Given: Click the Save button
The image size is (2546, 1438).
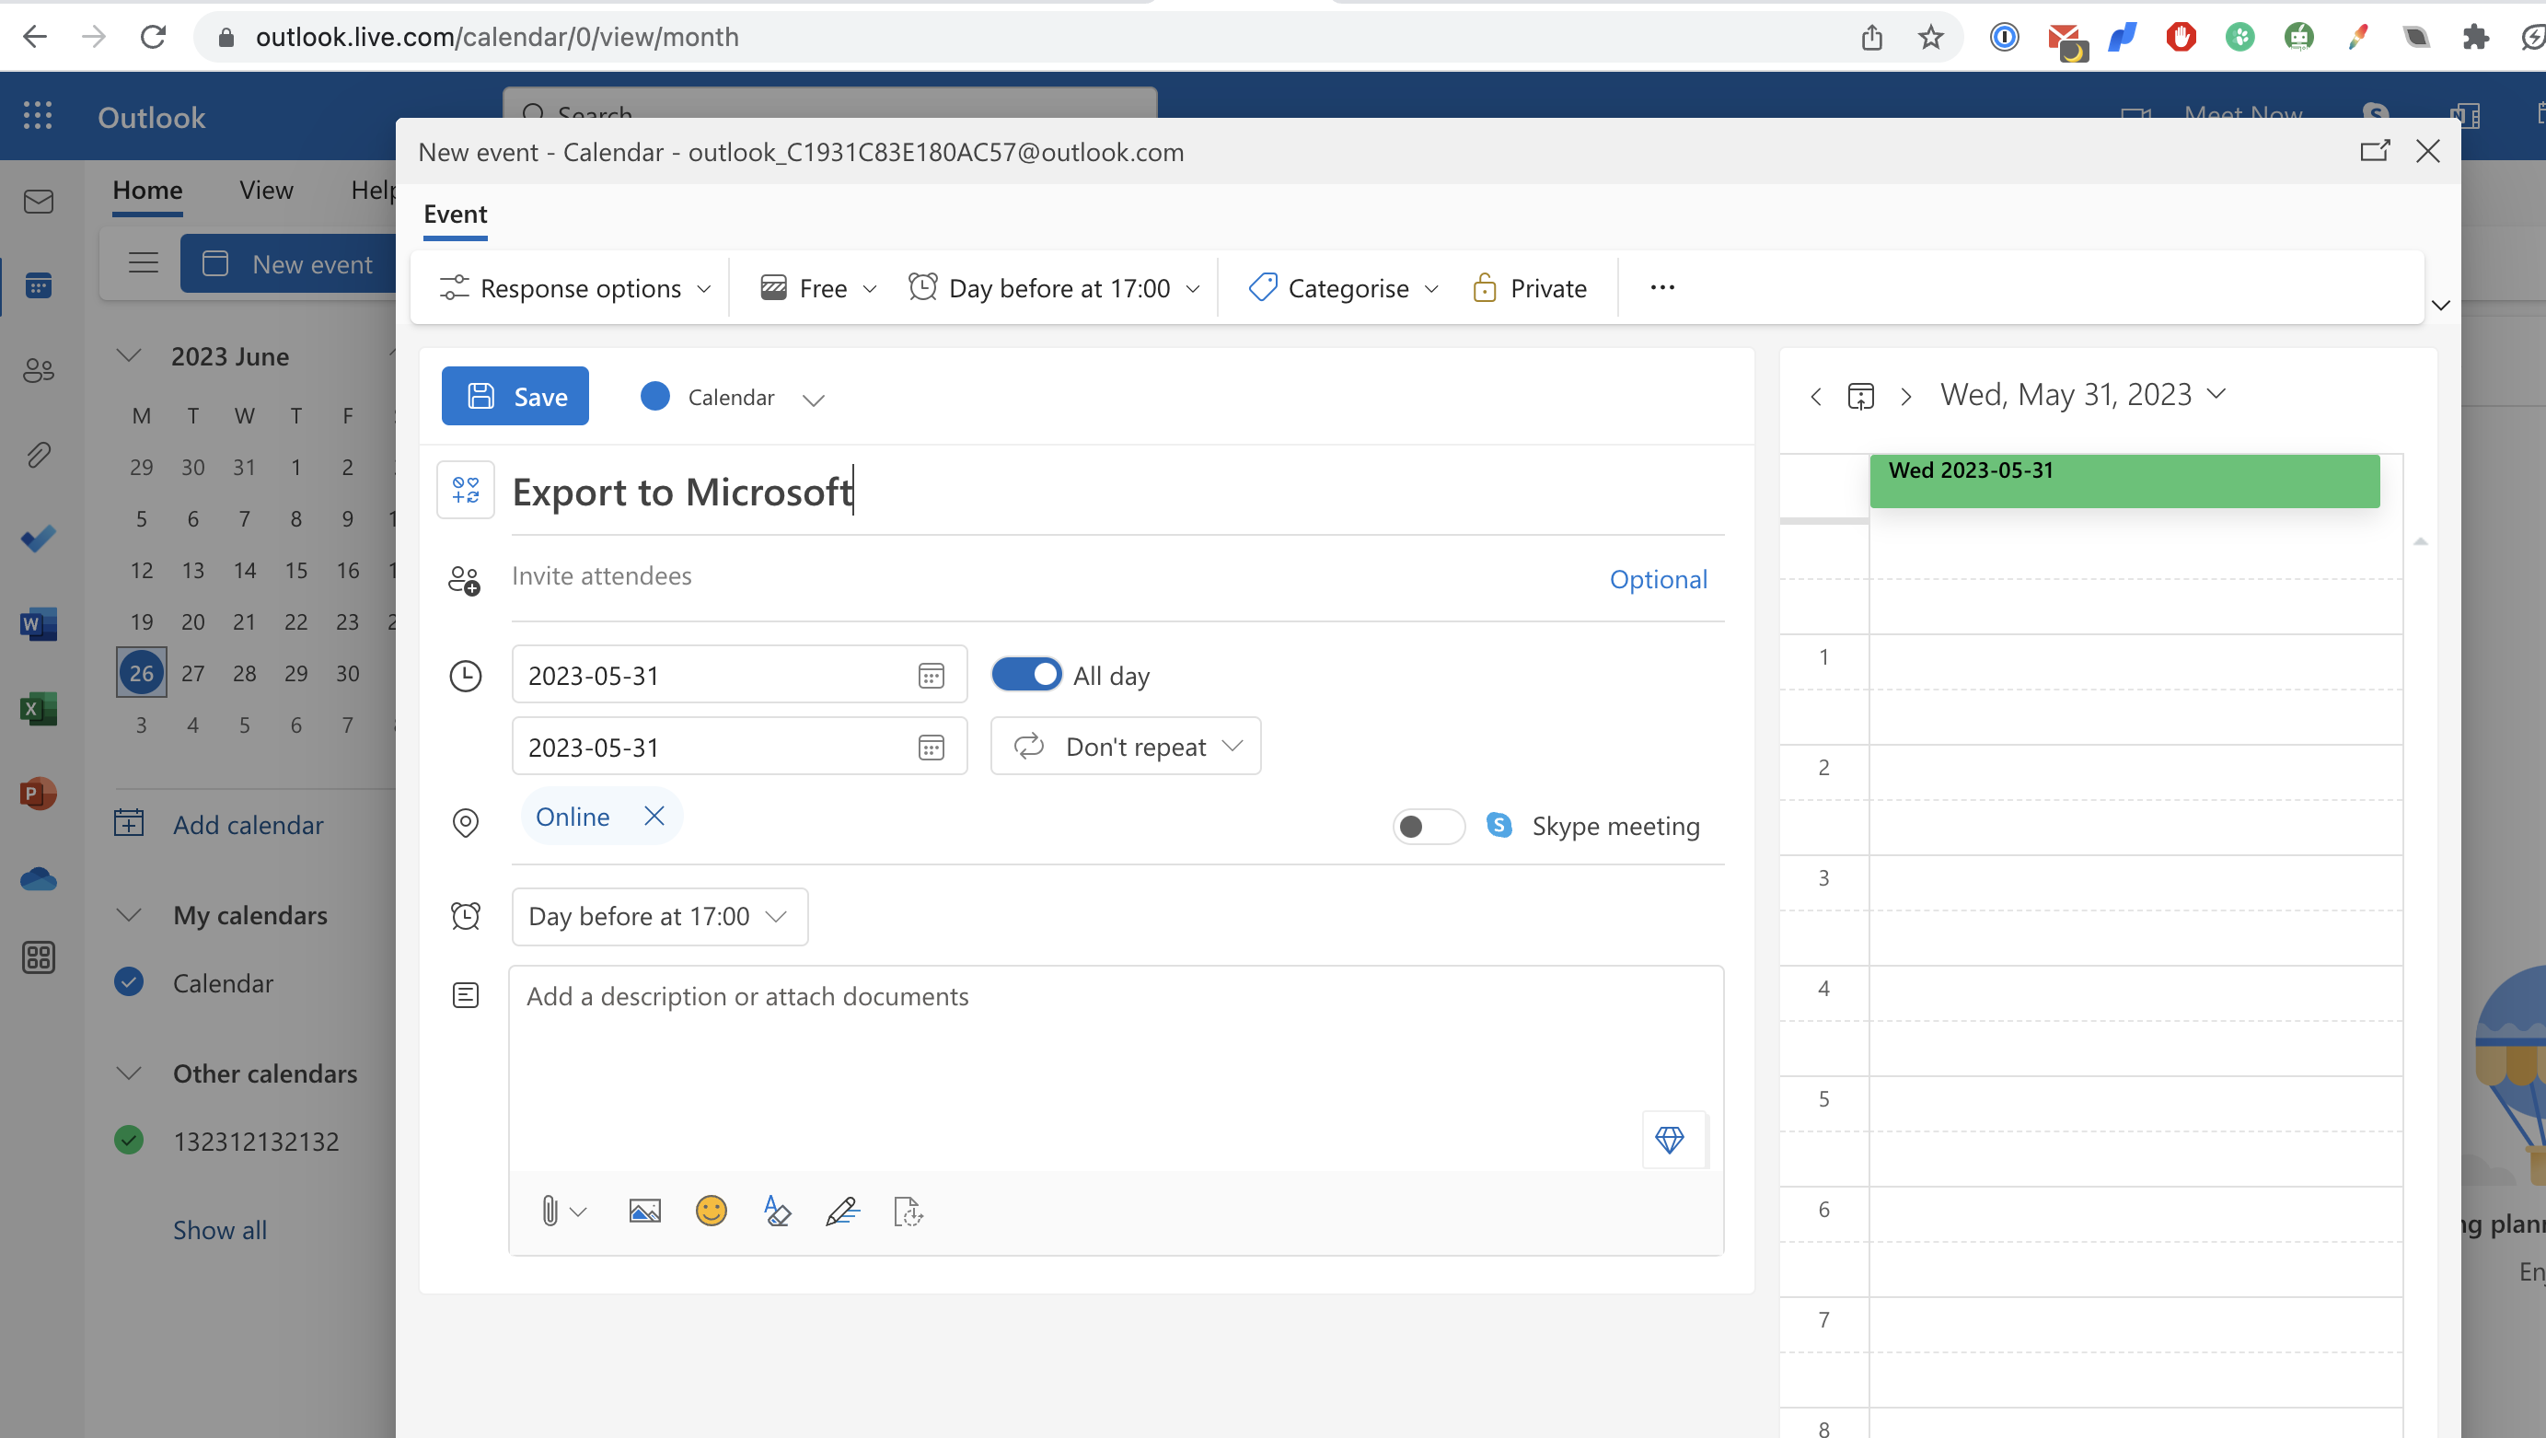Looking at the screenshot, I should click(515, 396).
